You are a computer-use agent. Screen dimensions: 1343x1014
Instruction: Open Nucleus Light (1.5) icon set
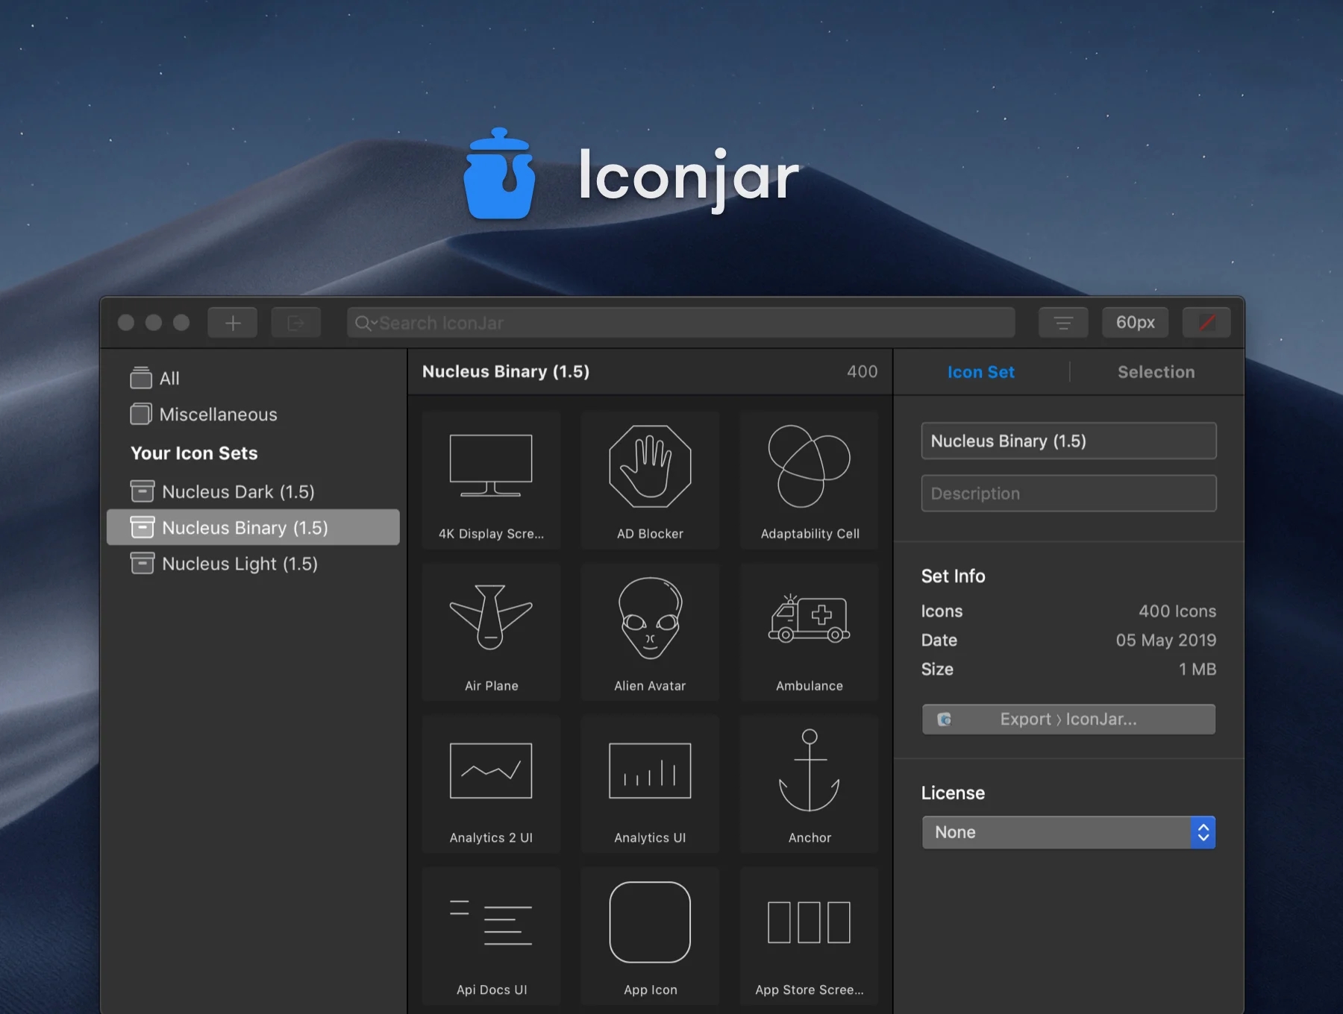pos(254,564)
